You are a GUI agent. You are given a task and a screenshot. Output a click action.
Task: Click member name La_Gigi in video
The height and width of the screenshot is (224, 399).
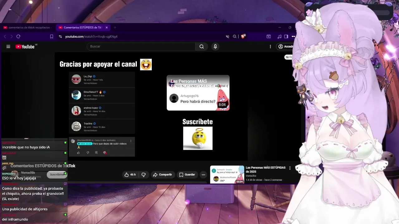point(88,76)
